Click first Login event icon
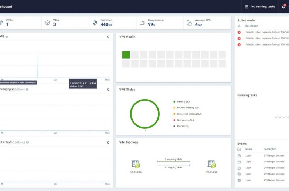 click(x=239, y=156)
